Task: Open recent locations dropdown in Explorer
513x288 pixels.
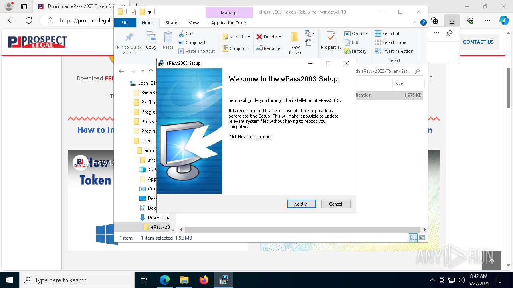Action: [143, 71]
